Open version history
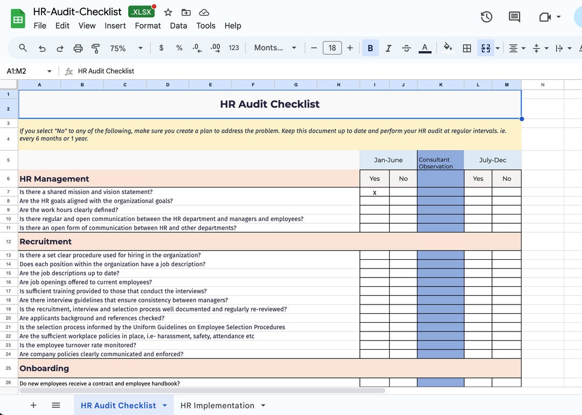 [x=486, y=17]
